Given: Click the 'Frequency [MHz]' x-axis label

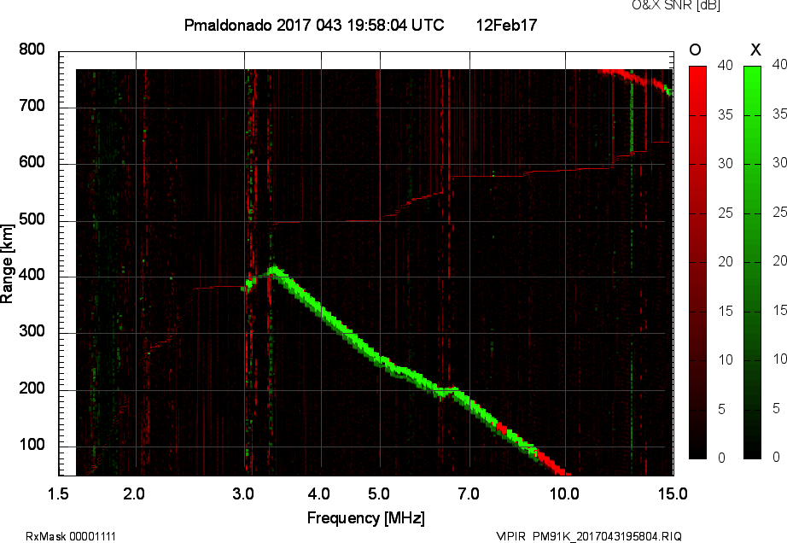Looking at the screenshot, I should [366, 518].
